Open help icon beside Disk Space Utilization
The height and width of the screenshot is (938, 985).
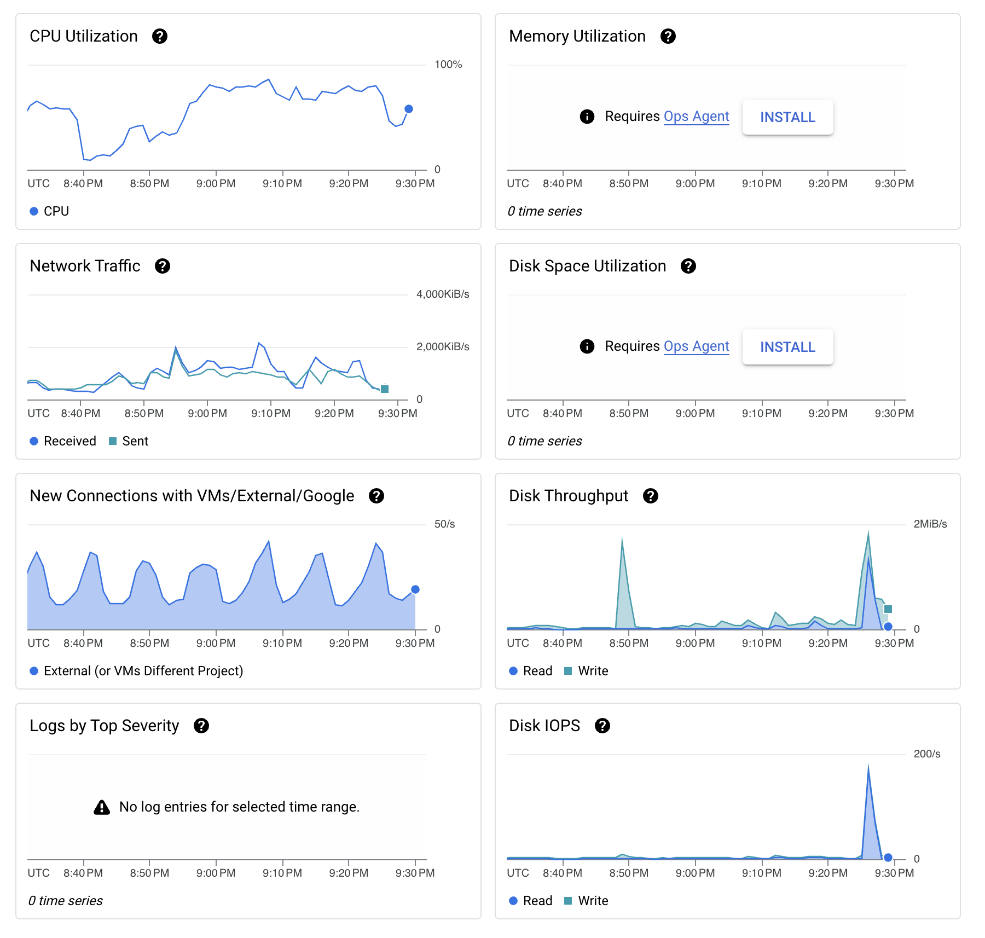pyautogui.click(x=688, y=266)
